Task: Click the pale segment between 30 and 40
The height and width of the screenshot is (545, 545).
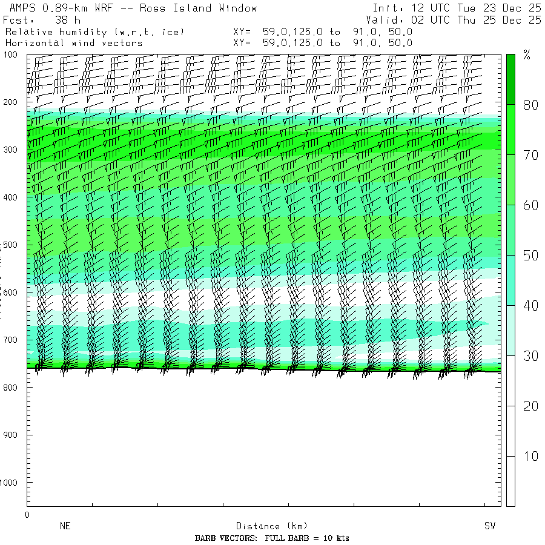Action: click(x=510, y=331)
